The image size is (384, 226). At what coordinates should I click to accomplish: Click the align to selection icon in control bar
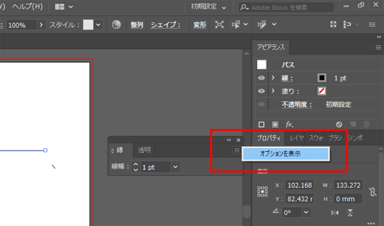tap(347, 24)
